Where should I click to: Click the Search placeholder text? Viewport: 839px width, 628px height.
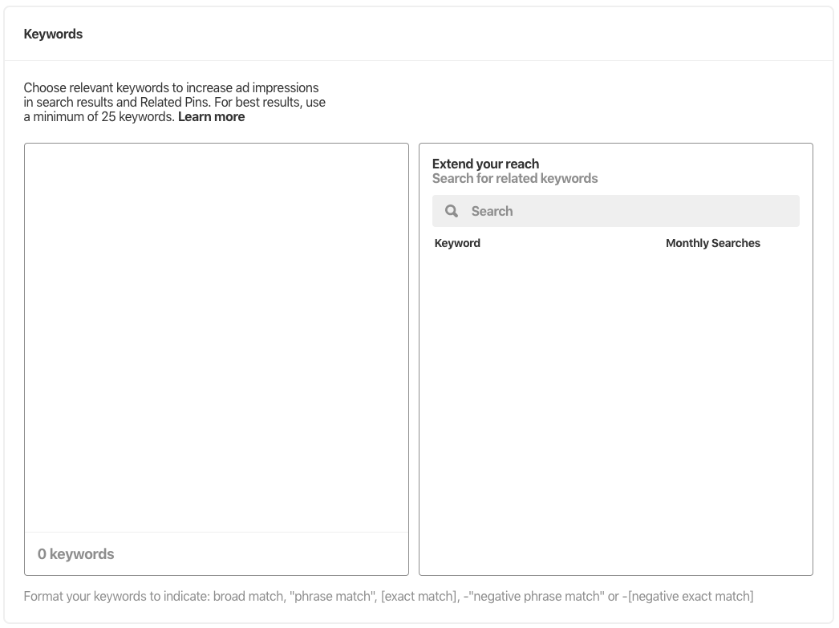coord(492,210)
